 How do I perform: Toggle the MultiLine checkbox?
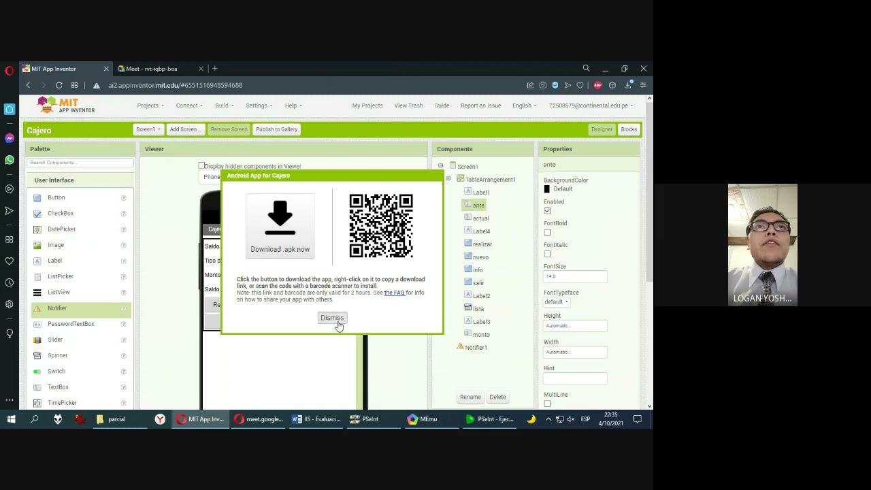click(547, 404)
